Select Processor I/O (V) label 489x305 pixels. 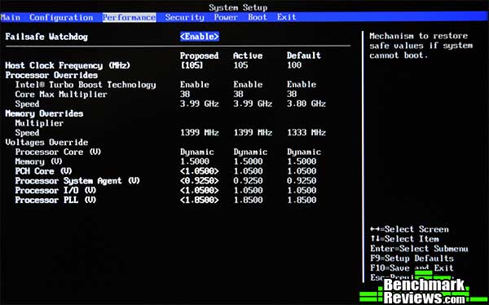tap(55, 191)
